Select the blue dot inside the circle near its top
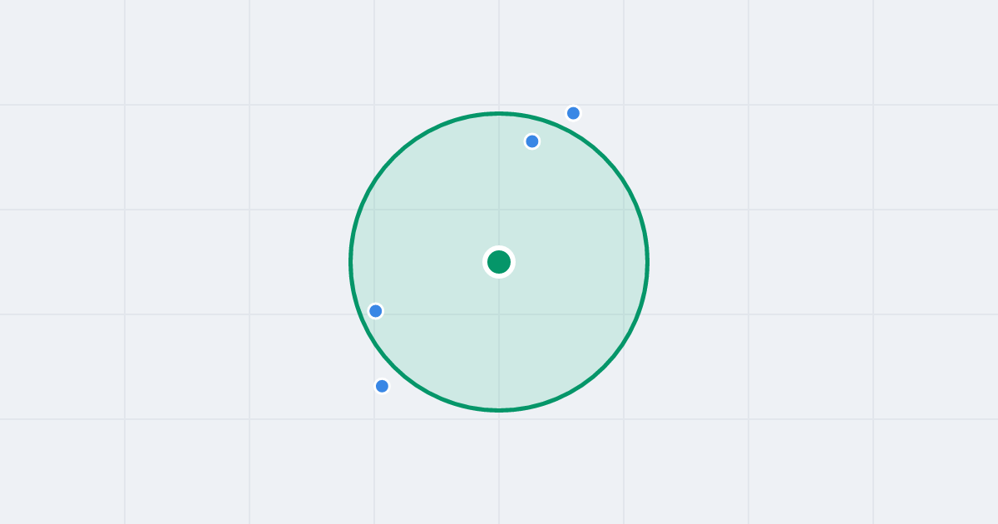Image resolution: width=998 pixels, height=524 pixels. 532,141
